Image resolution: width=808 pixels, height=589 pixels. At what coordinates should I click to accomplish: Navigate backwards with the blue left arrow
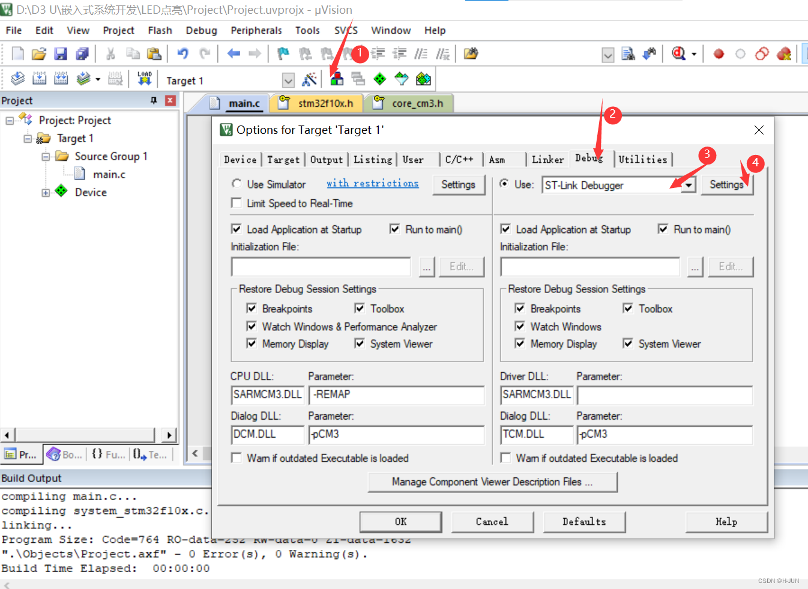point(234,54)
